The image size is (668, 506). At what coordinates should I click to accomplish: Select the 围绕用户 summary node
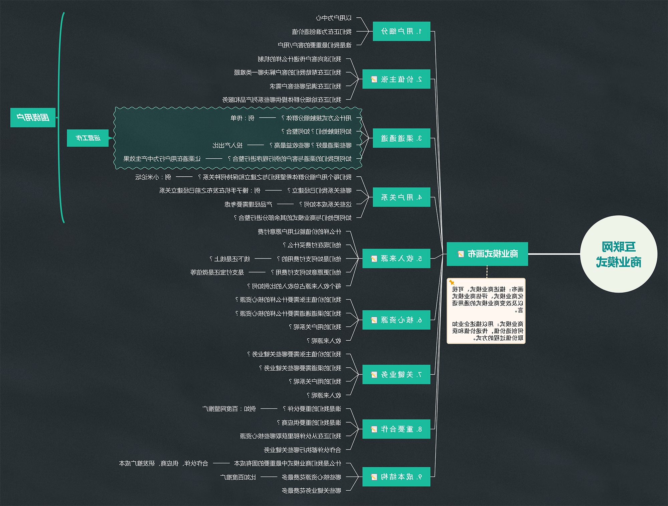(x=33, y=118)
